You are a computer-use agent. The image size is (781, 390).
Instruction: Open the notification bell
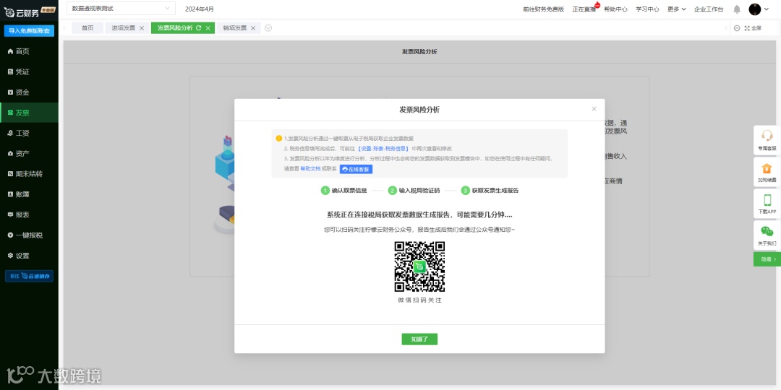pyautogui.click(x=737, y=9)
